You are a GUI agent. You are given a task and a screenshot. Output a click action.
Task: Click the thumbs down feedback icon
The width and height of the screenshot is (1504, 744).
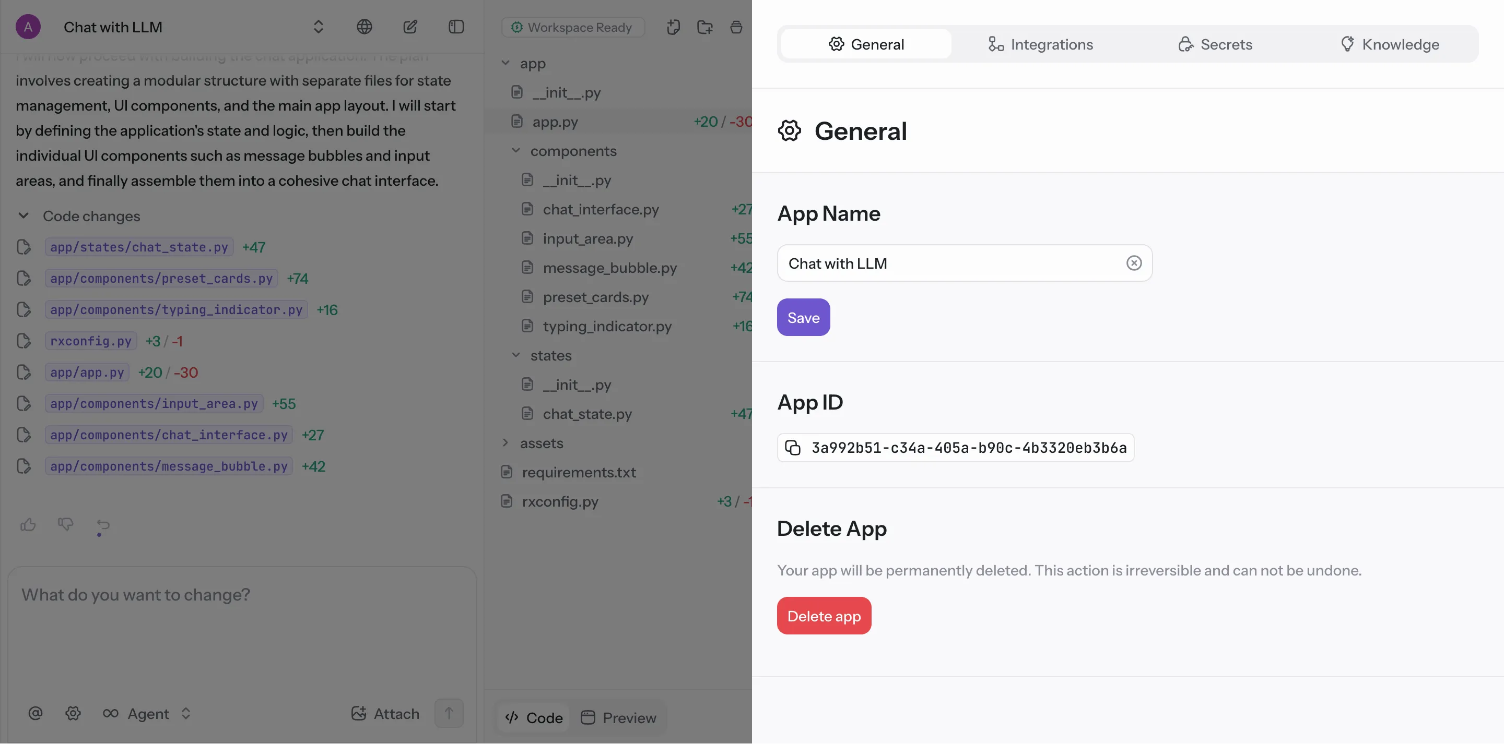65,524
